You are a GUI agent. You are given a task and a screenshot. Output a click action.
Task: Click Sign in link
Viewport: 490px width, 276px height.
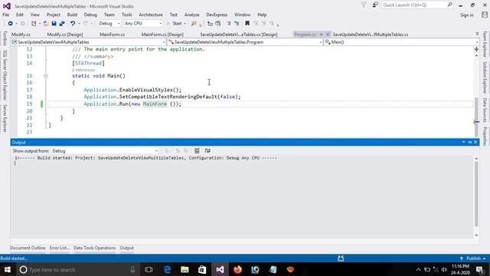pos(466,15)
